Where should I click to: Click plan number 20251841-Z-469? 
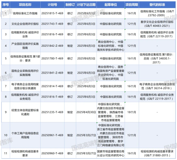tap(52, 73)
